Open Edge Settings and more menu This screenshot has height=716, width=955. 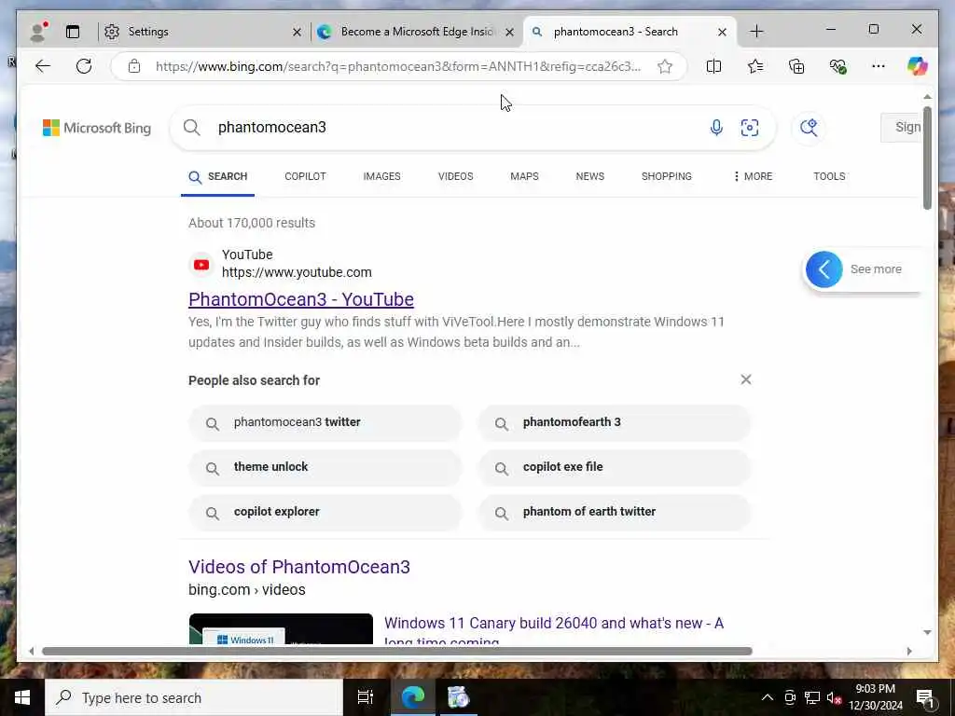tap(879, 66)
